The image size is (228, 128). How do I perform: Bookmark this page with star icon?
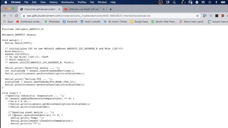(x=197, y=16)
